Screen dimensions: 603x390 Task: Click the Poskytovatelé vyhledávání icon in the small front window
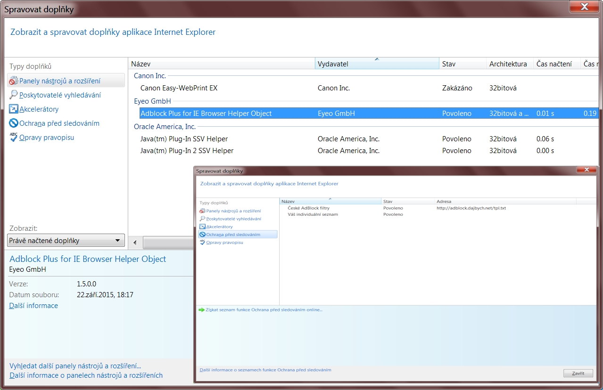point(202,219)
